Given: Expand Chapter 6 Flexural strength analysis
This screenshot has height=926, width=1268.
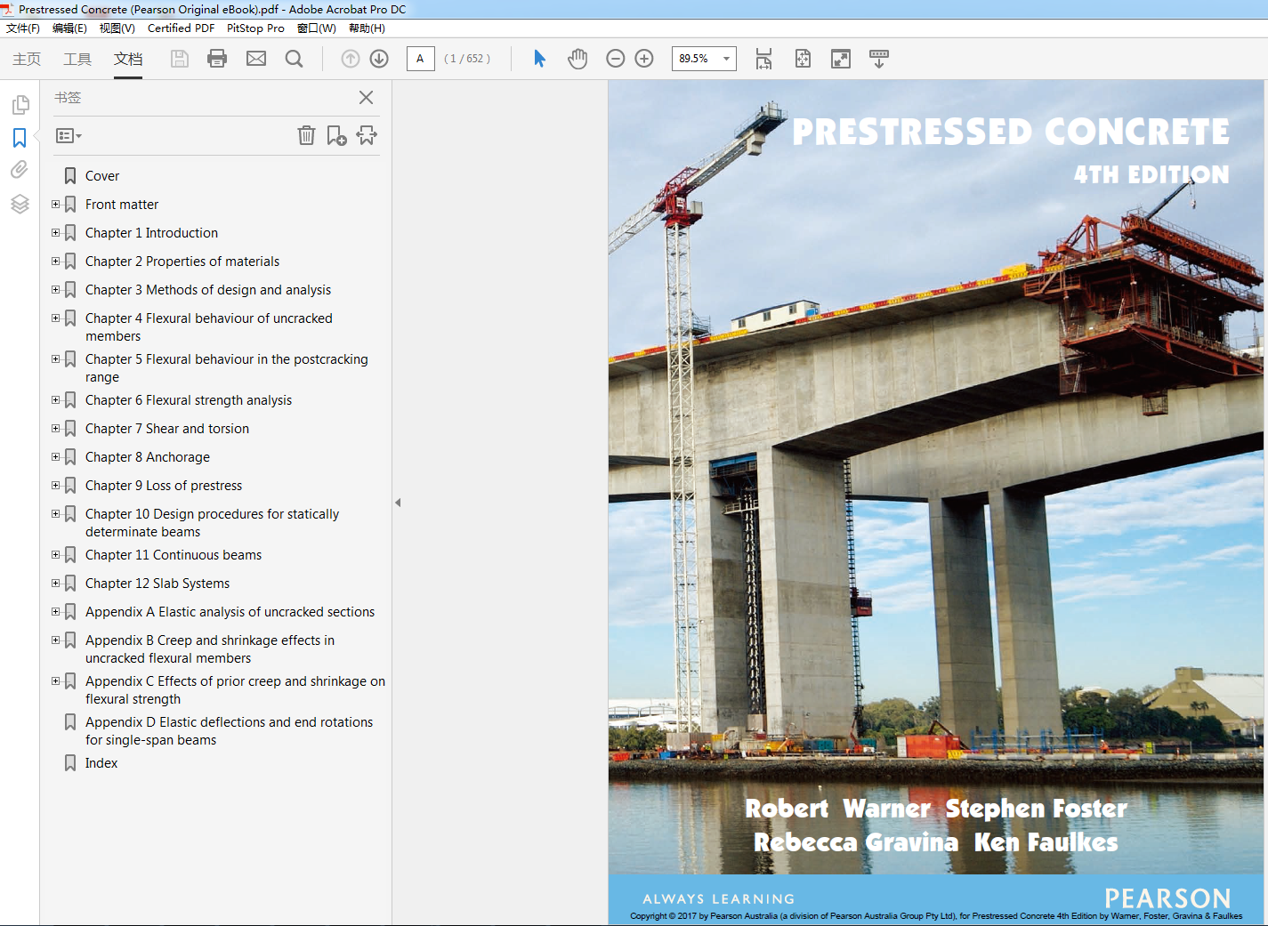Looking at the screenshot, I should coord(55,400).
